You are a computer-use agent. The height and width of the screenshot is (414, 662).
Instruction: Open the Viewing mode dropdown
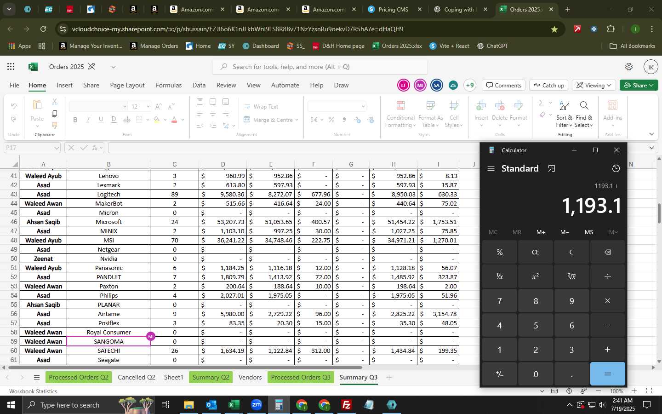coord(594,86)
